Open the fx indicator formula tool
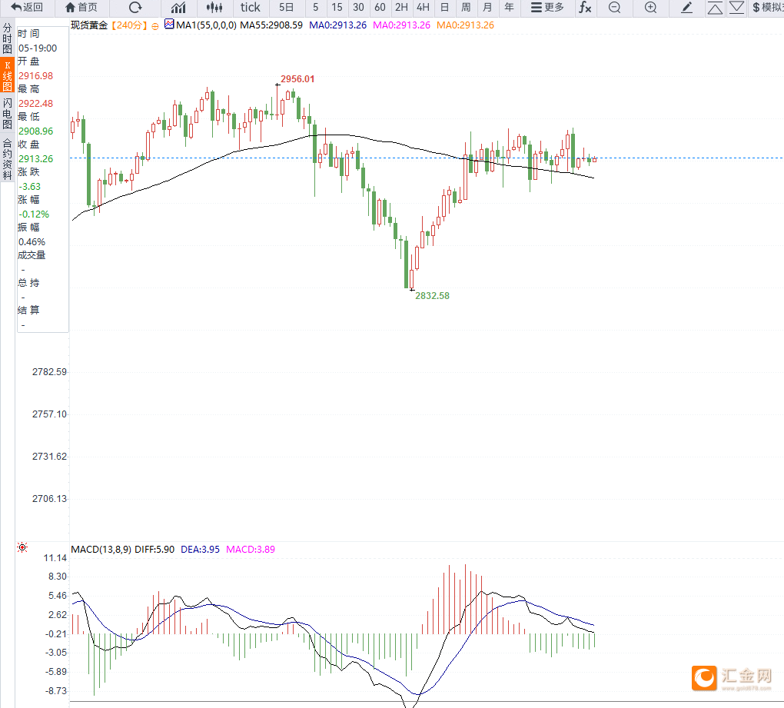 pos(585,7)
